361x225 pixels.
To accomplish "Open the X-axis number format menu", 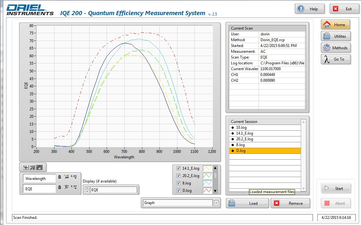I will 74,177.
